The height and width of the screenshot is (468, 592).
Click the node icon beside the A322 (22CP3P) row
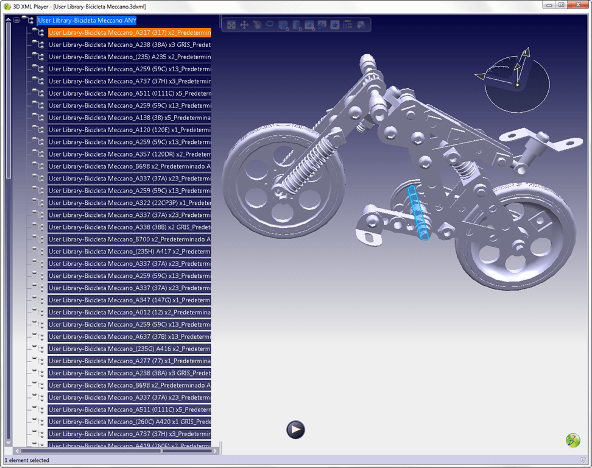(x=38, y=202)
